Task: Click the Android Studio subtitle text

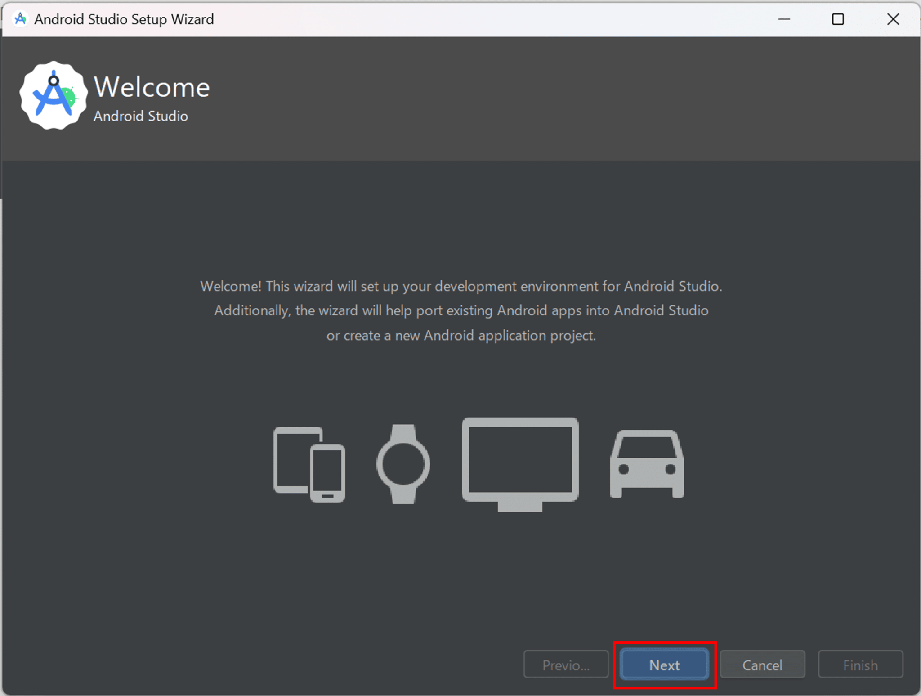Action: [140, 116]
